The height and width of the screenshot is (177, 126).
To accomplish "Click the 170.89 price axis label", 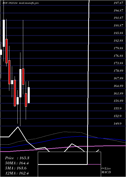I will tap(118, 71).
